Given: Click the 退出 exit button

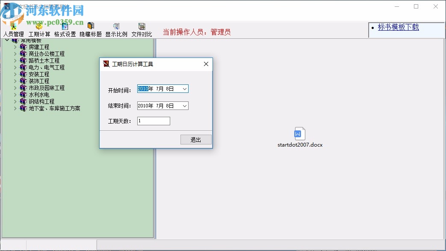Looking at the screenshot, I should click(195, 139).
